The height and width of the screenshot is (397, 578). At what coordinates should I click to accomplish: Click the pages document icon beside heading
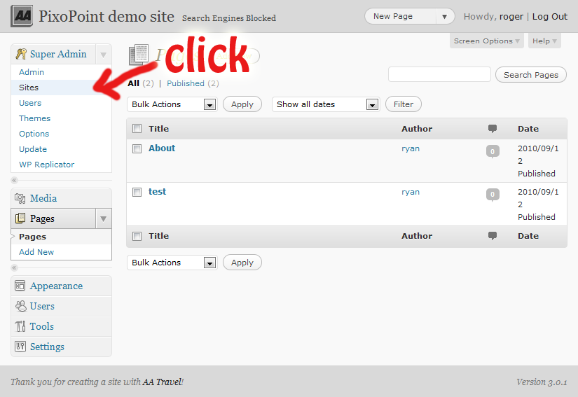pos(139,55)
